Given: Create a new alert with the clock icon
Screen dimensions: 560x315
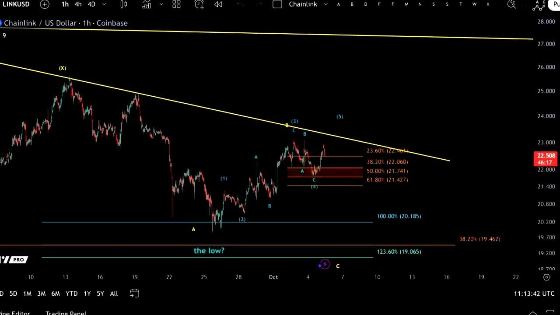Looking at the screenshot, I should point(199,4).
